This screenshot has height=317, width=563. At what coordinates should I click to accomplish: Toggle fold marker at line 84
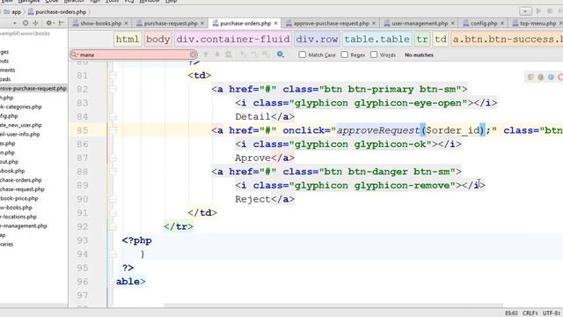[113, 116]
